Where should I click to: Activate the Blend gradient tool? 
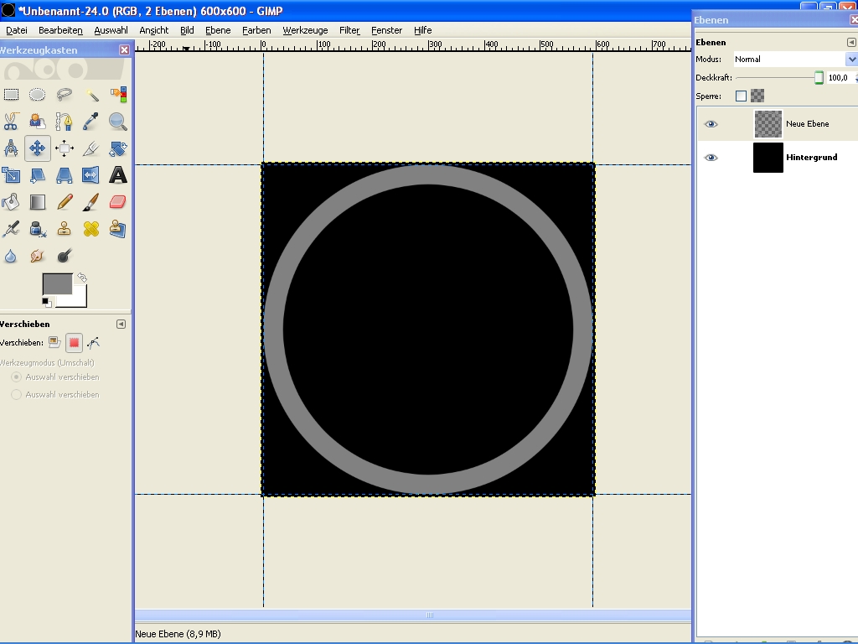tap(37, 202)
